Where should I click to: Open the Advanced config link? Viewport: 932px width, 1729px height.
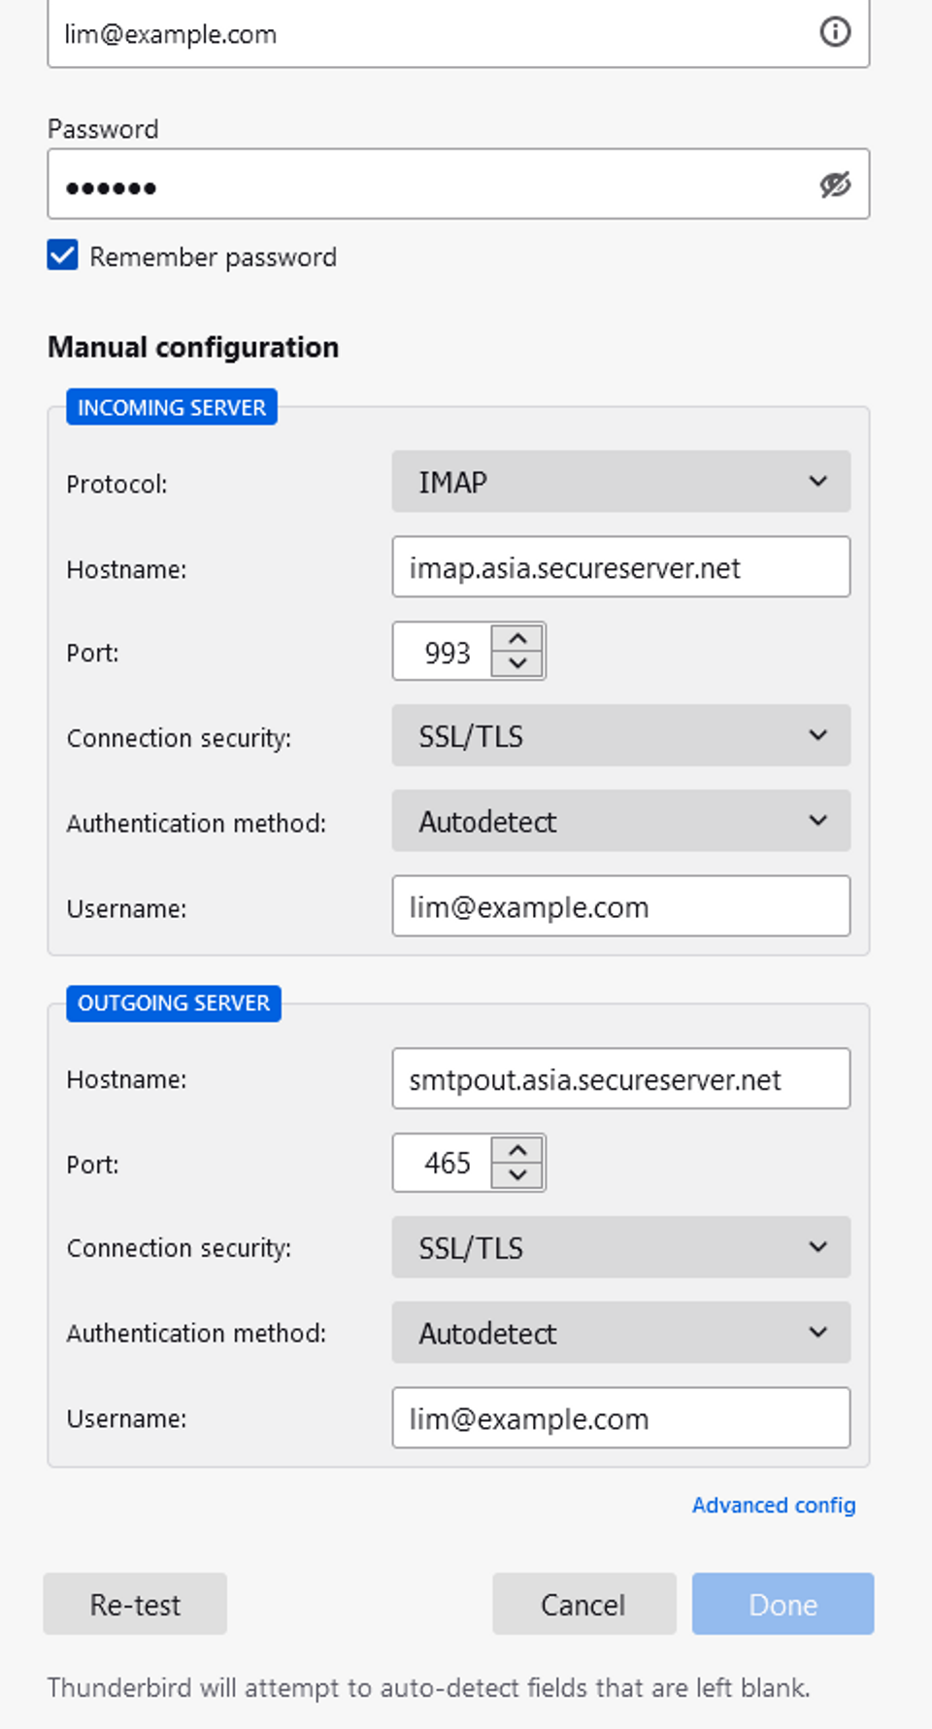[x=773, y=1506]
